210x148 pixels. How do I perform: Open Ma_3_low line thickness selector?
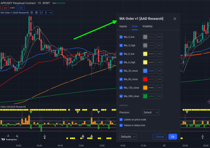(151, 37)
